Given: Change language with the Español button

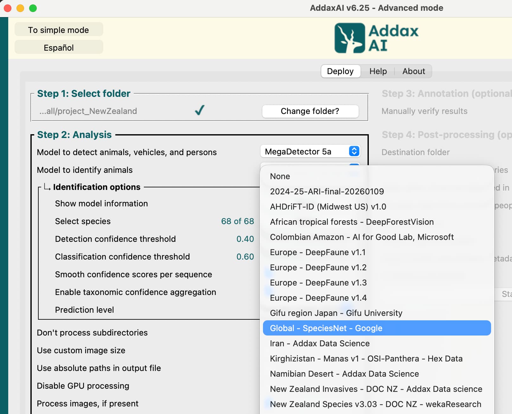Looking at the screenshot, I should pyautogui.click(x=59, y=47).
